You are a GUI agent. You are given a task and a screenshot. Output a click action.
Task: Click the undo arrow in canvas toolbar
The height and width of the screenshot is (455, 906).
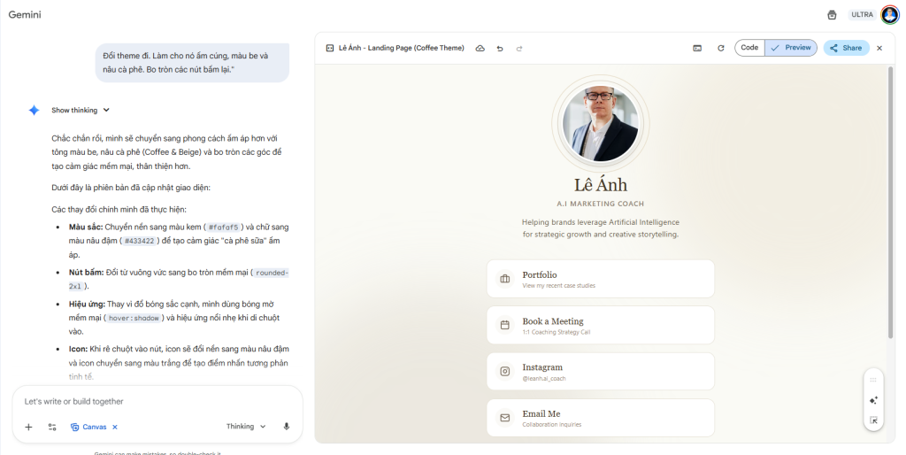pyautogui.click(x=500, y=48)
